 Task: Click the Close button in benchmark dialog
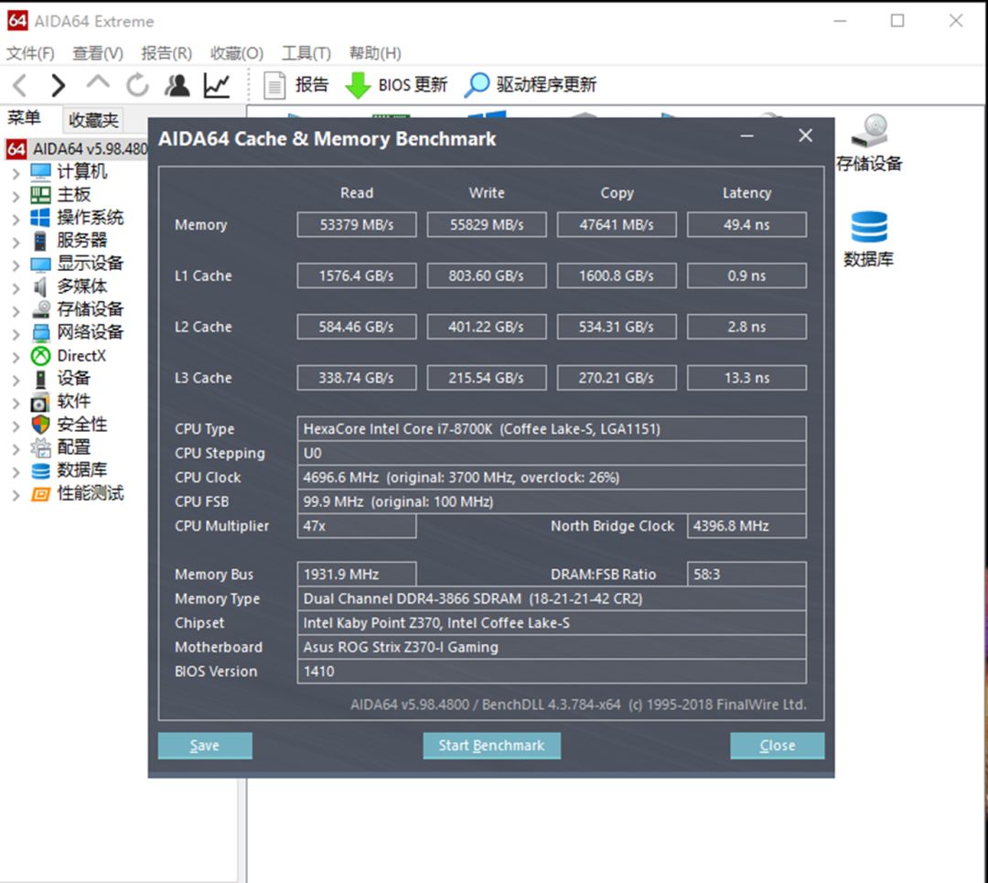click(777, 746)
